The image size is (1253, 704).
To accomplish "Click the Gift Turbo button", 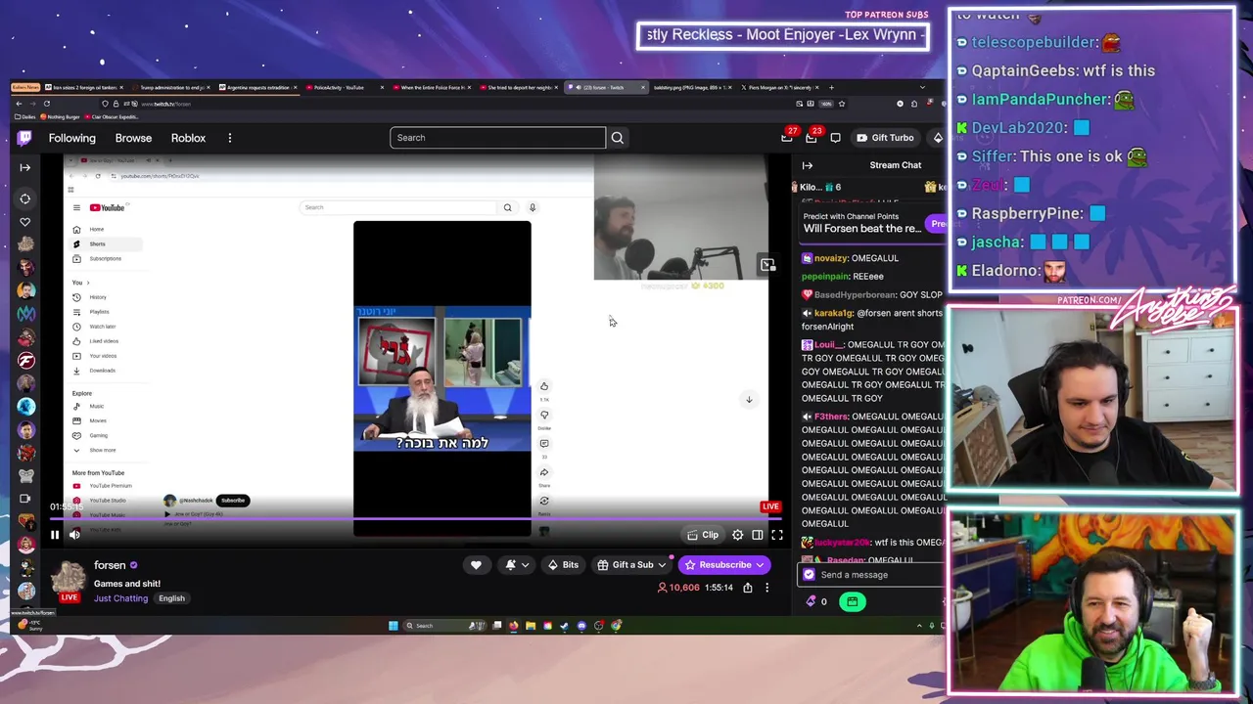I will (x=885, y=138).
